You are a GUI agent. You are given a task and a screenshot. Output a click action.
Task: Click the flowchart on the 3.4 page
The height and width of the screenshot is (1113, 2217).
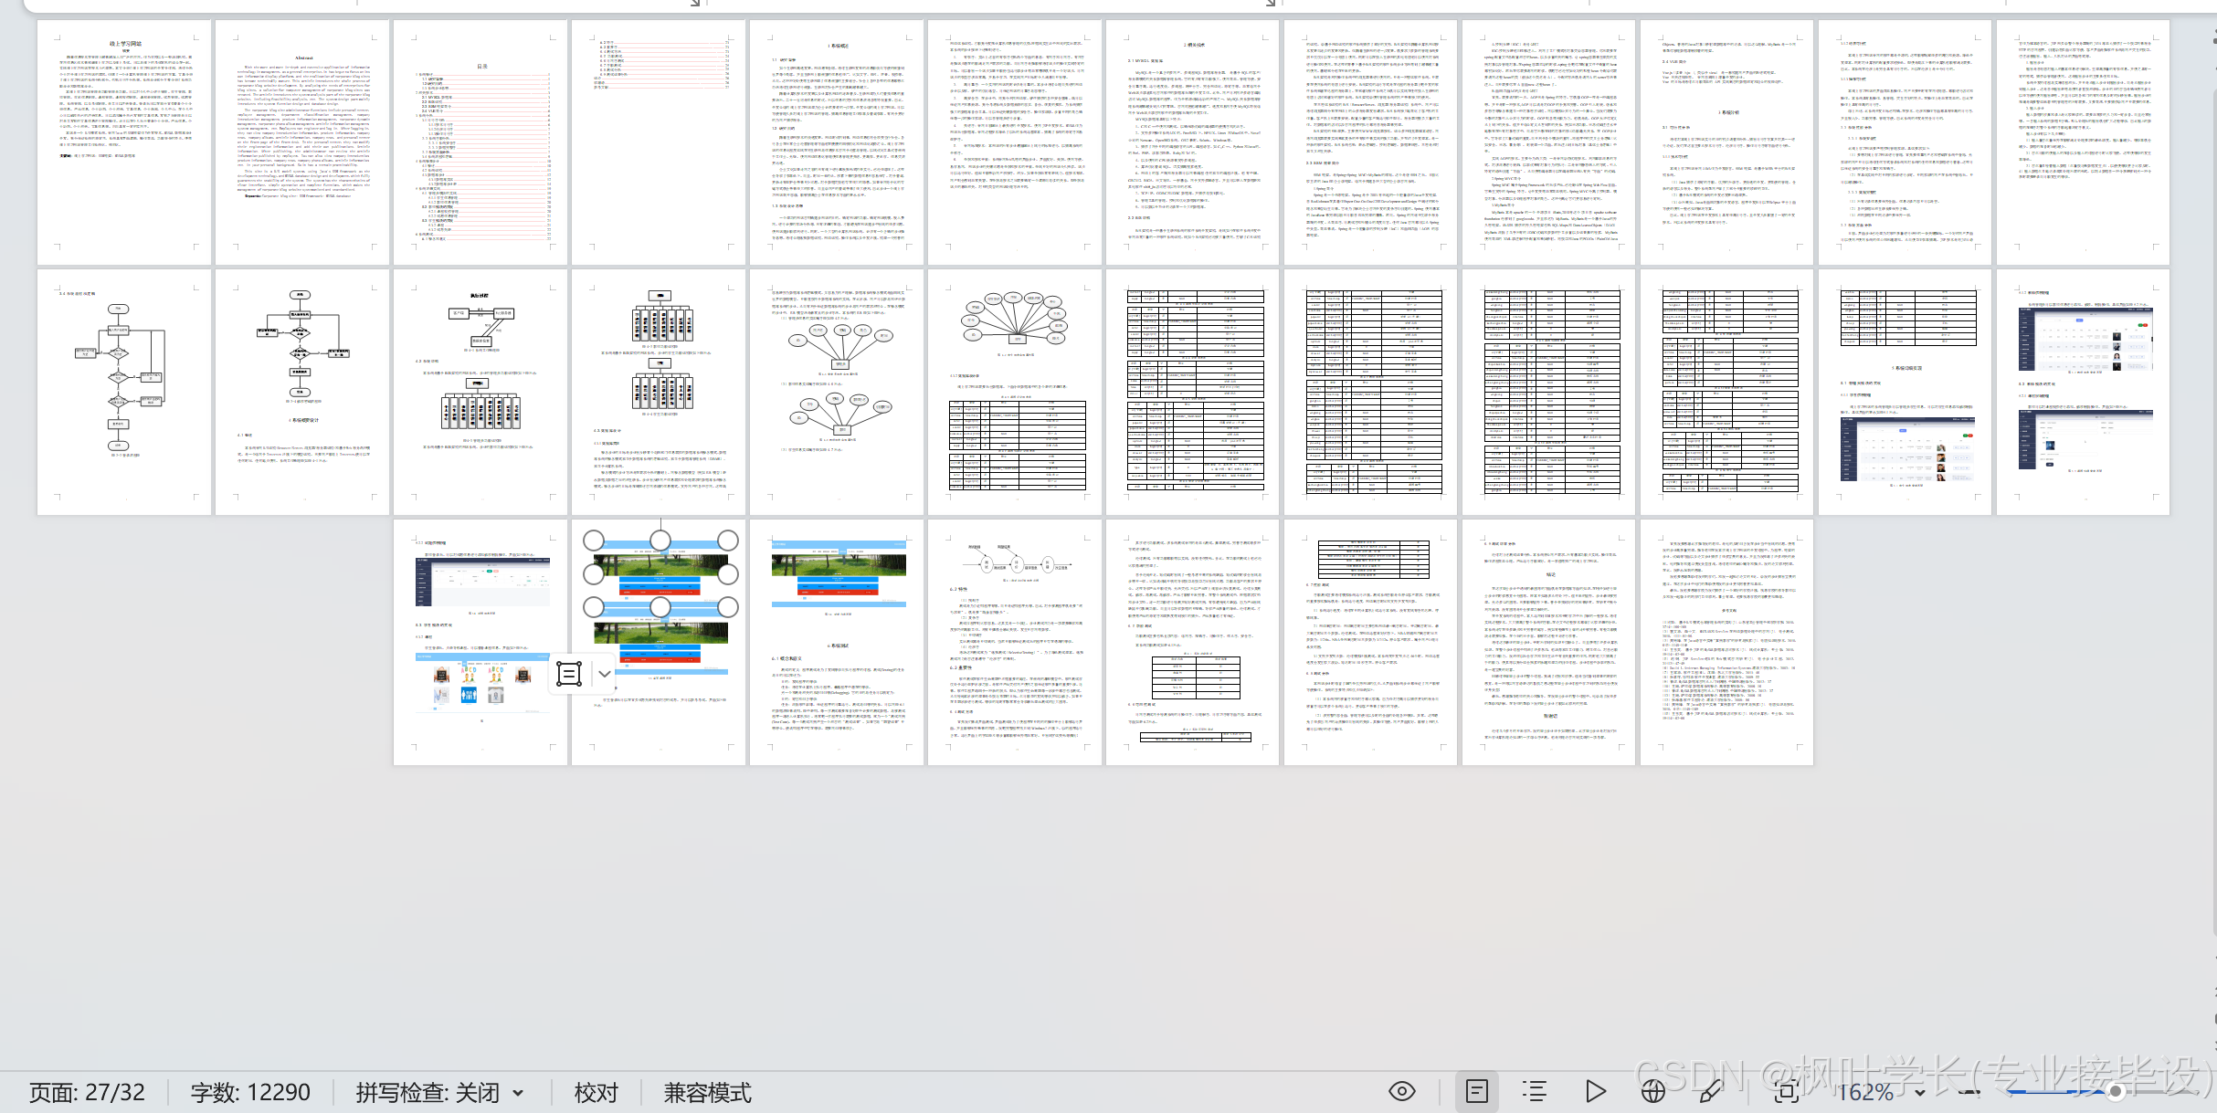[x=120, y=377]
